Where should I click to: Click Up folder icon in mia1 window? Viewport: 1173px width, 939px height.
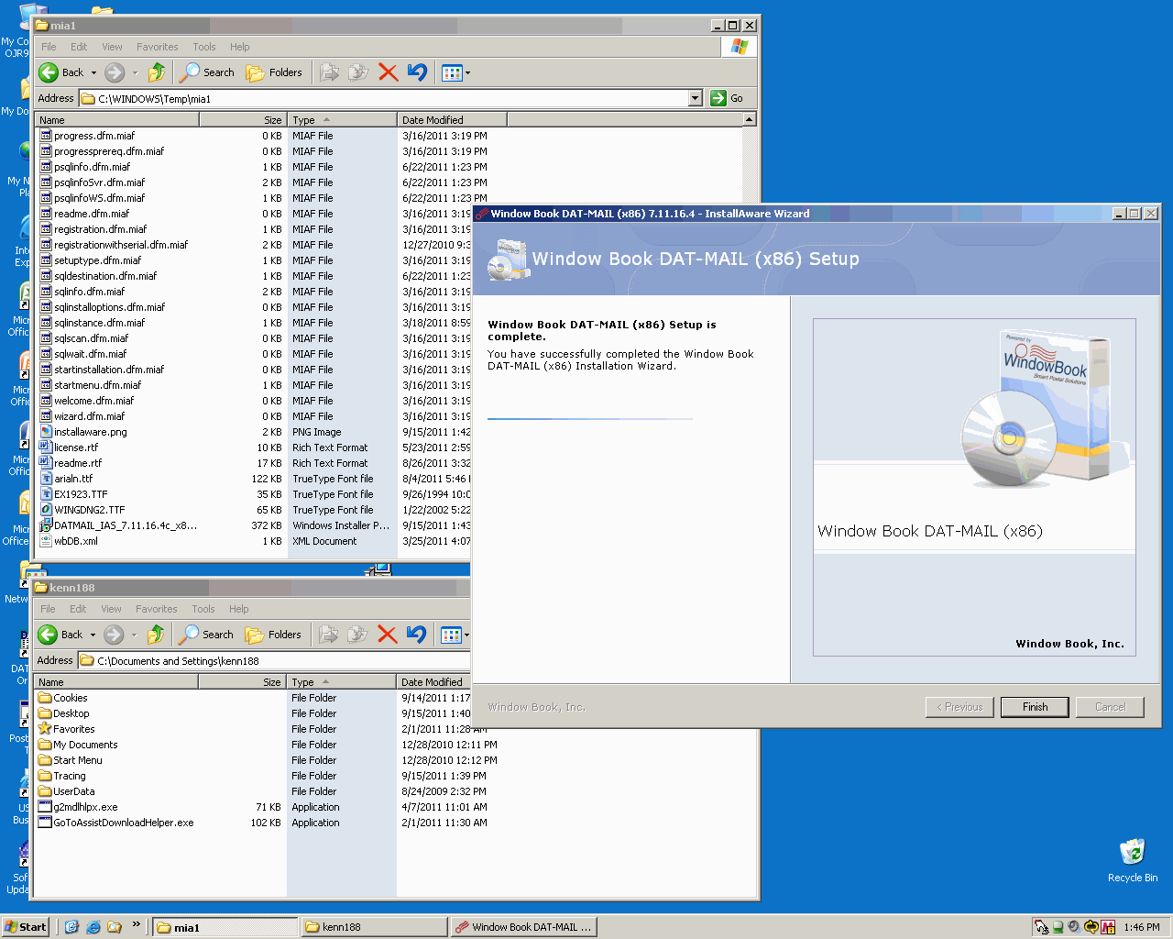tap(157, 72)
